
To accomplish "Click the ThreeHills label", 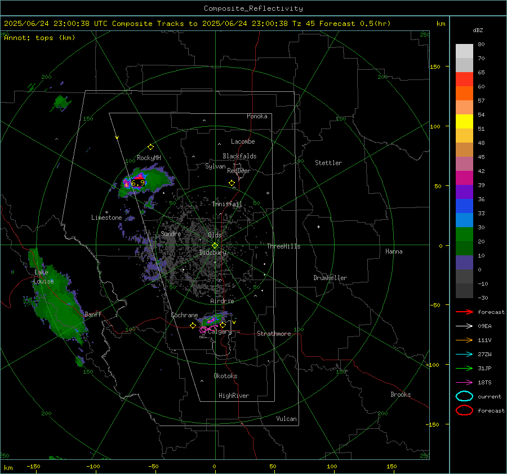I will pos(283,246).
